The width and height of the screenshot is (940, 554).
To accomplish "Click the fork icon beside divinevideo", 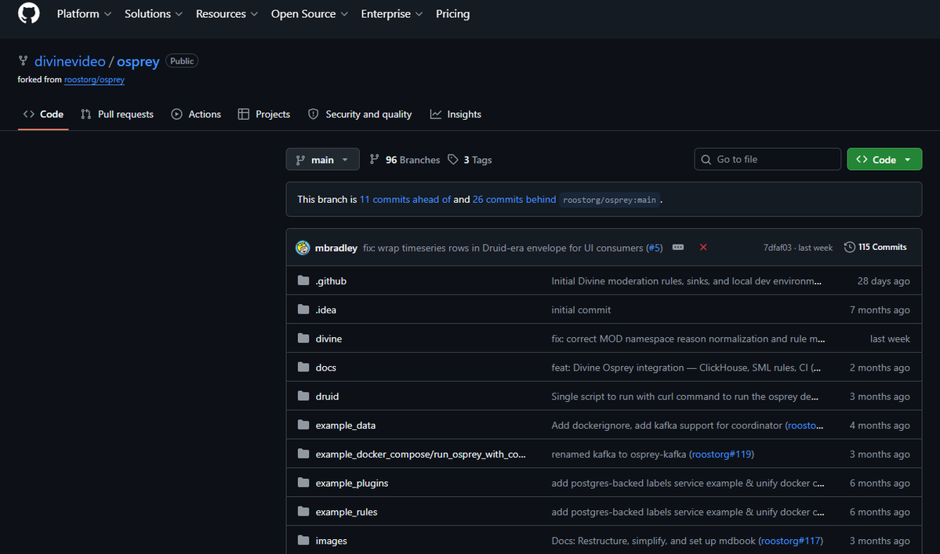I will (23, 60).
